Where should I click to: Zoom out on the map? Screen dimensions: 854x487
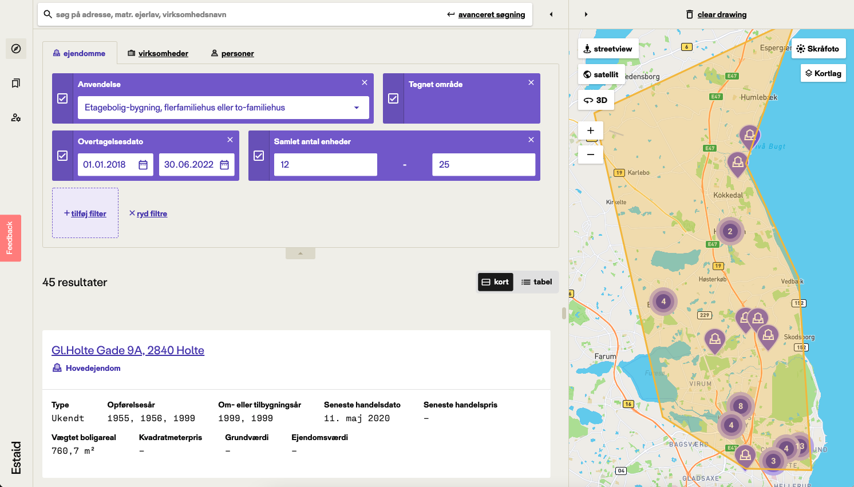591,155
